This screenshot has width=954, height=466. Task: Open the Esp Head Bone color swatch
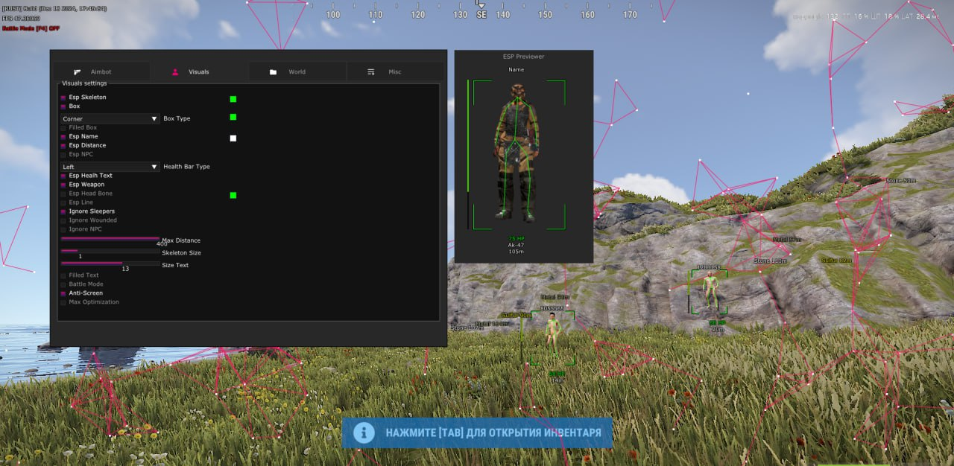(x=233, y=195)
